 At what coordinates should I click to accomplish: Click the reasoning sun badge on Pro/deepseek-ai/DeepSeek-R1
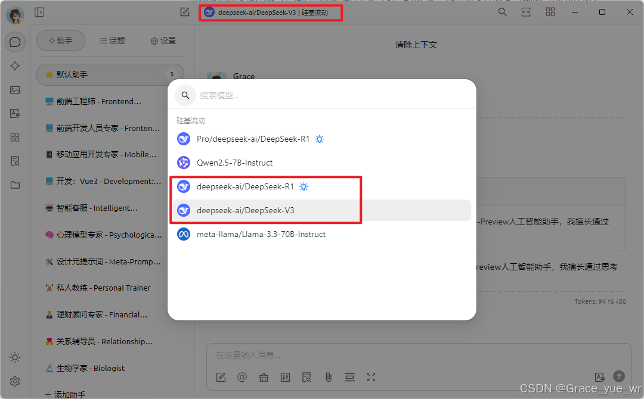point(320,139)
